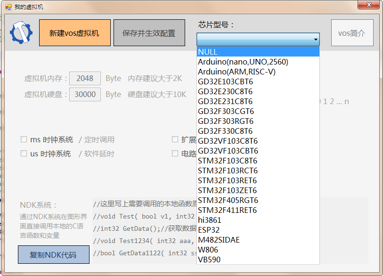The height and width of the screenshot is (276, 383).
Task: Select hi3861 chip entry
Action: click(258, 220)
